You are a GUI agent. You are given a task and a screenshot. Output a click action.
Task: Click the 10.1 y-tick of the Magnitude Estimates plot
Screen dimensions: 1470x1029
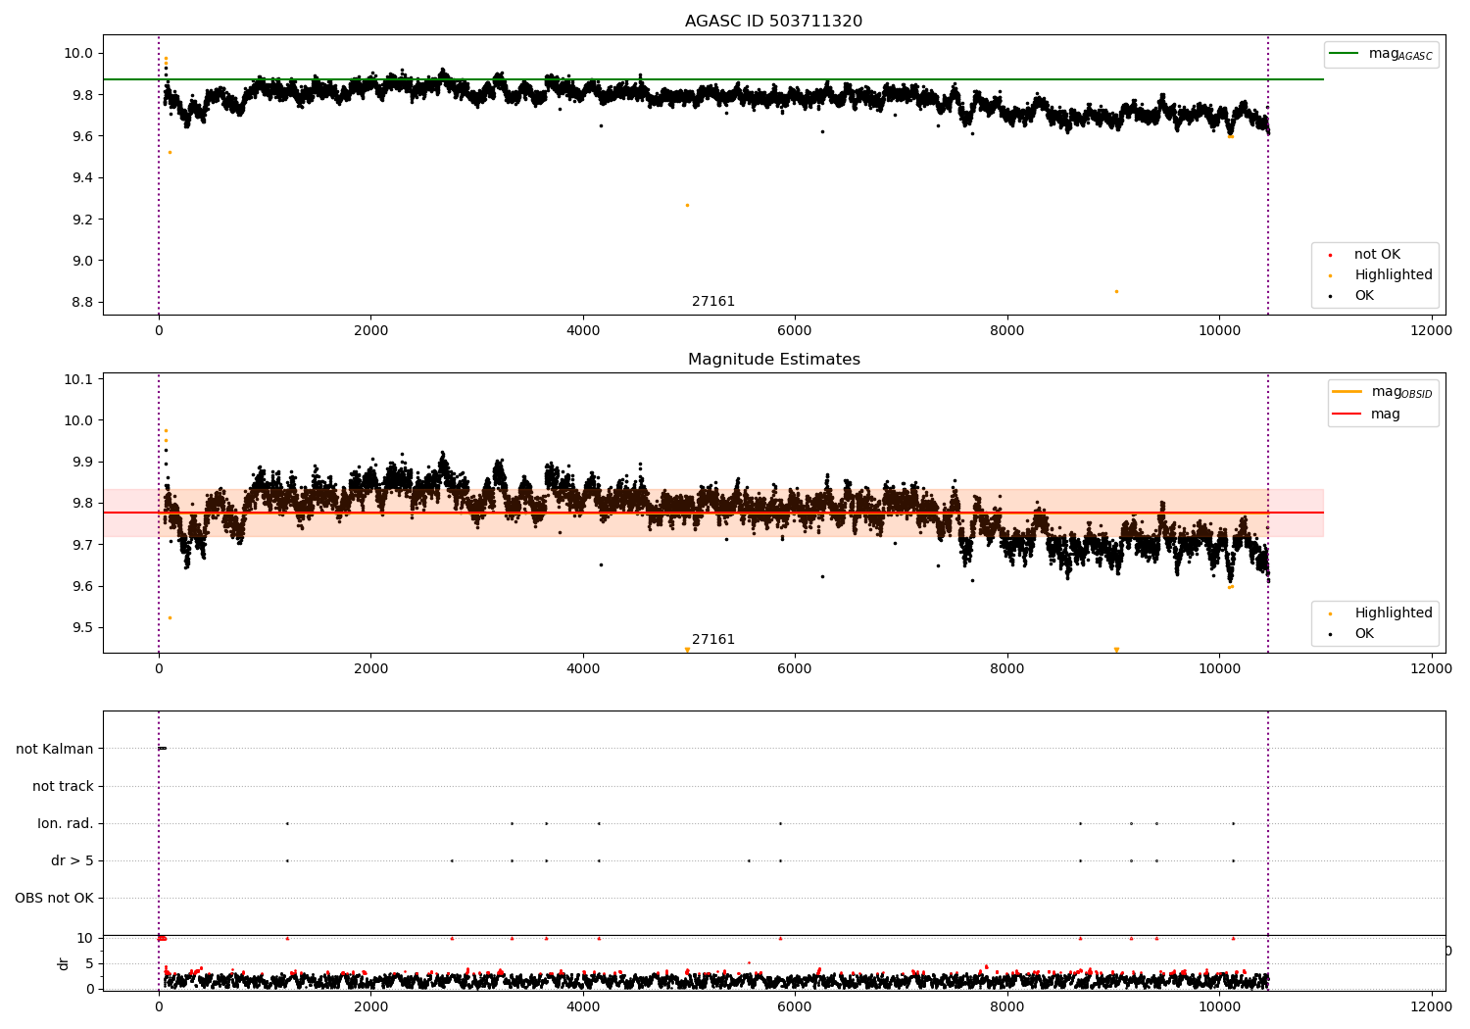click(x=79, y=379)
